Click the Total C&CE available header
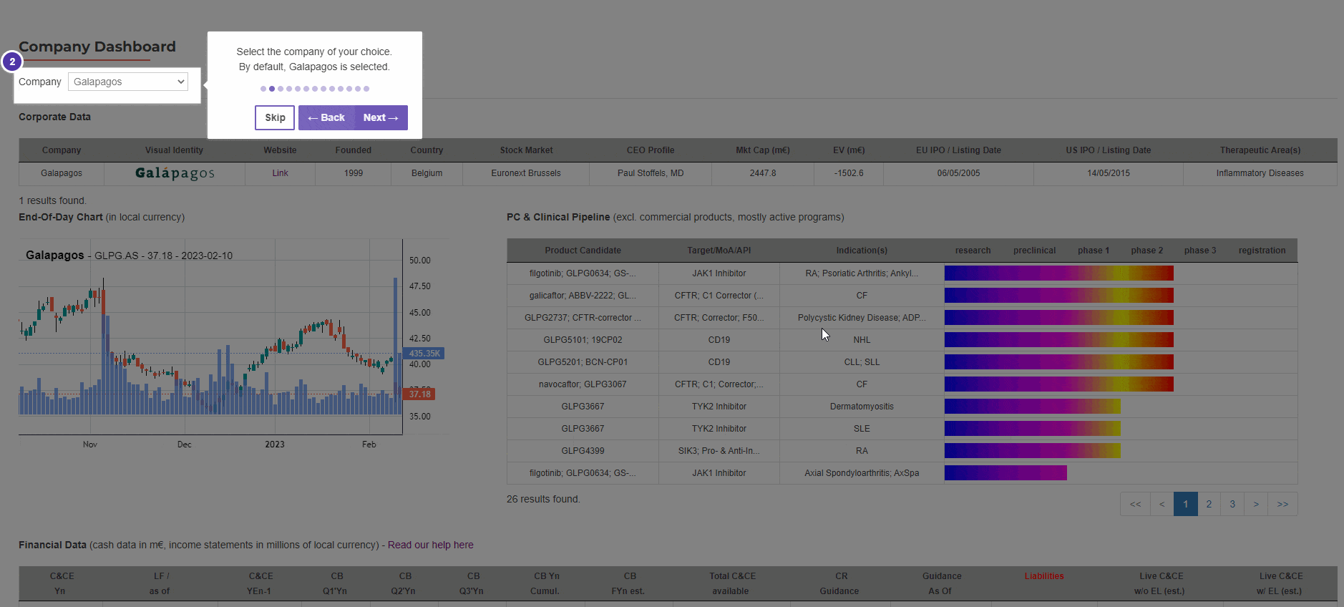The image size is (1344, 607). (732, 583)
